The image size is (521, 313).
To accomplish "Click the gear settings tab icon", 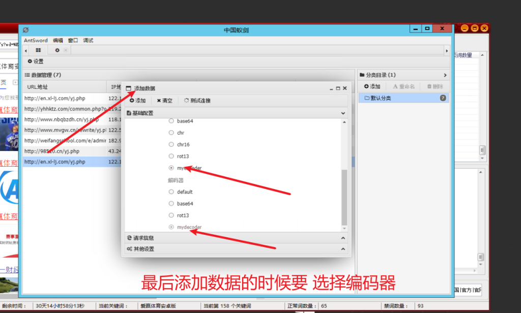I will click(x=57, y=50).
